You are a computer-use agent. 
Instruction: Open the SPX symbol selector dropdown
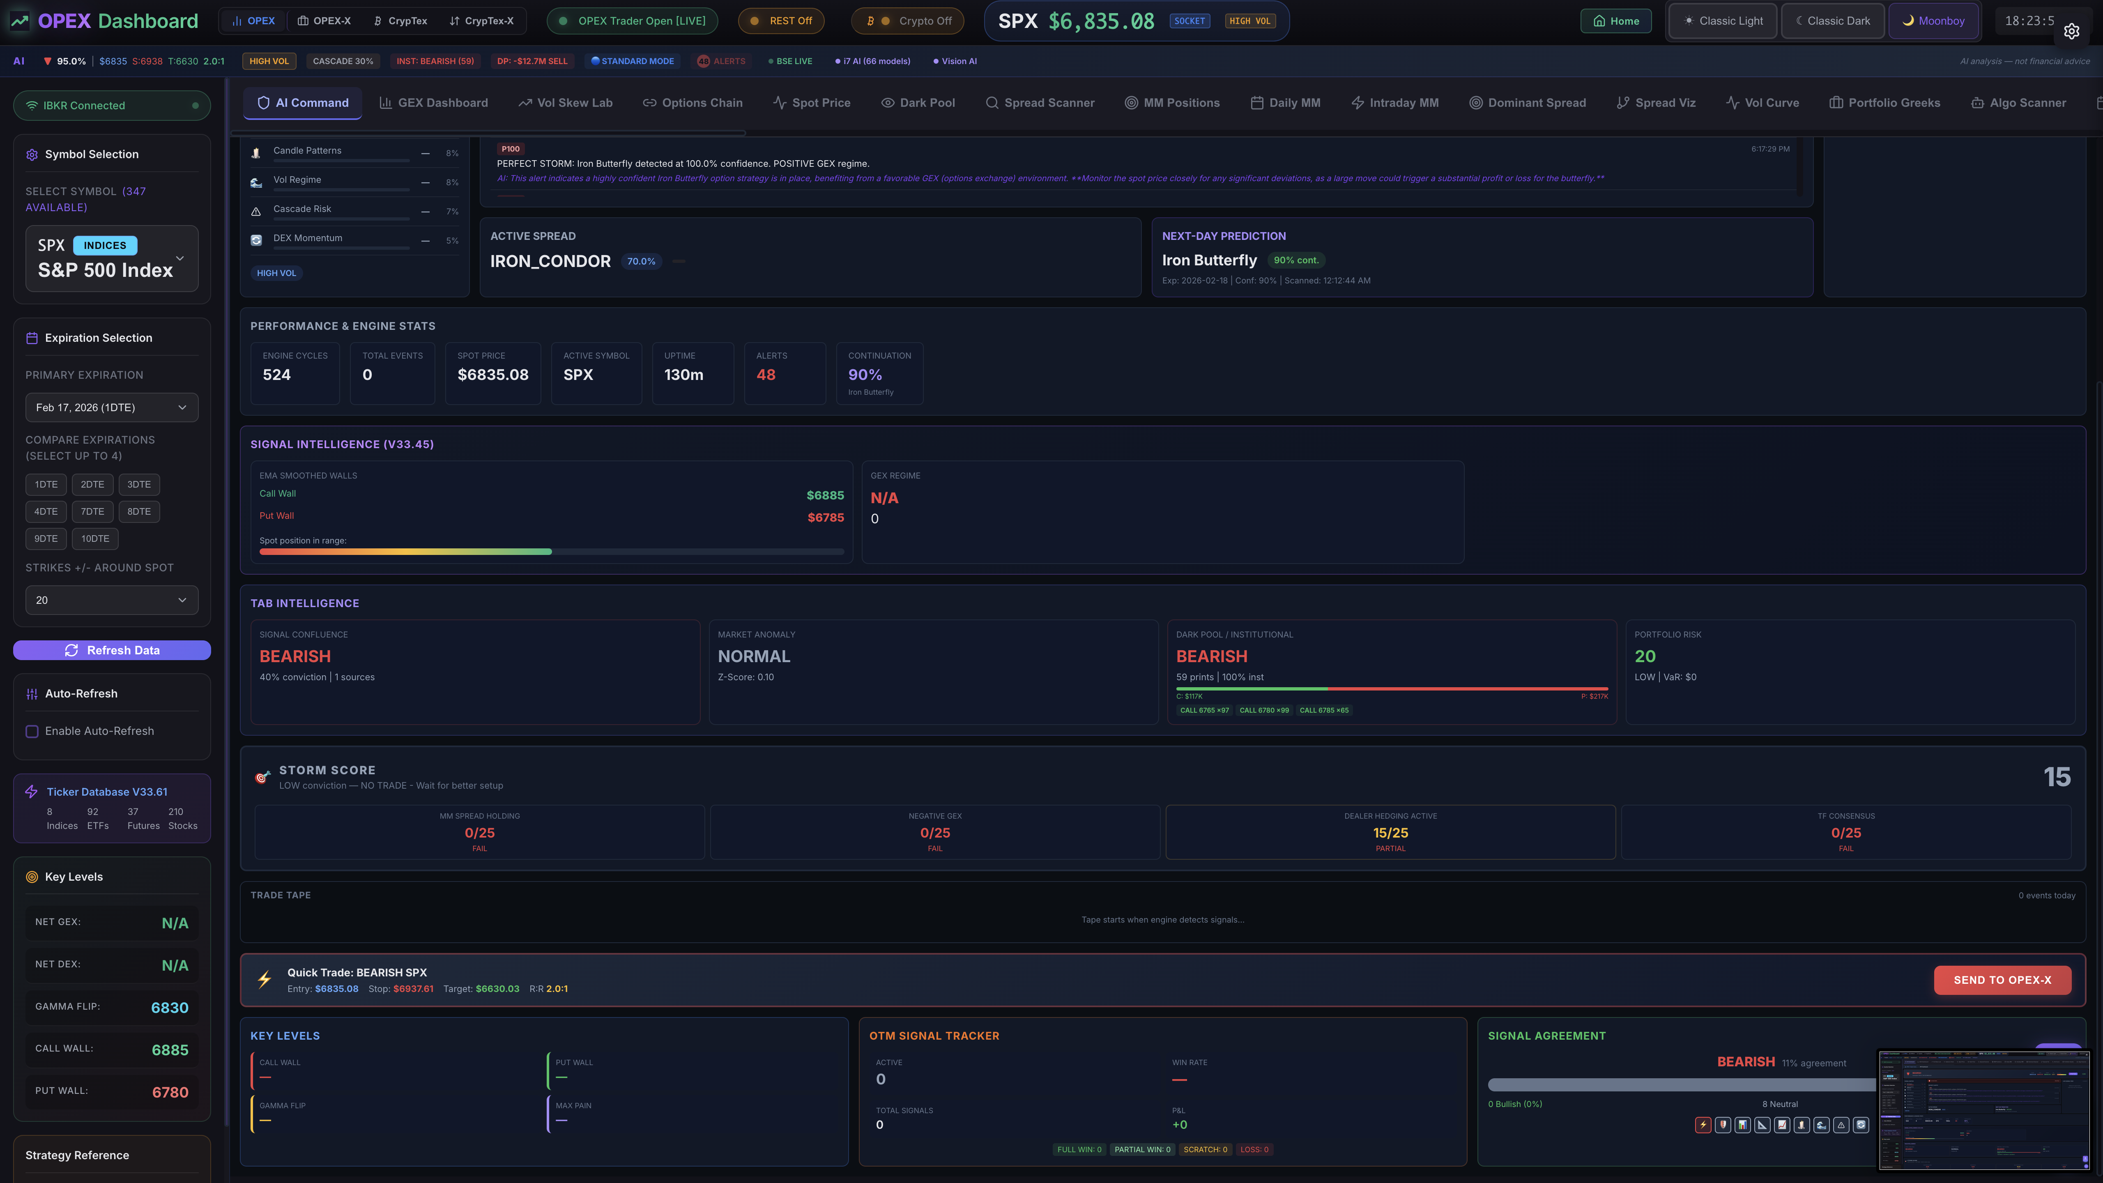[x=112, y=259]
